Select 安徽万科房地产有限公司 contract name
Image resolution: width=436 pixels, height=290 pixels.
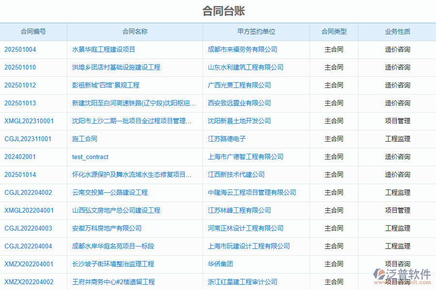(107, 228)
